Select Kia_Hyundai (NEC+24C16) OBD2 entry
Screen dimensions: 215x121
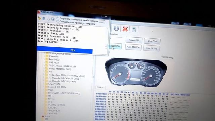(x=64, y=78)
